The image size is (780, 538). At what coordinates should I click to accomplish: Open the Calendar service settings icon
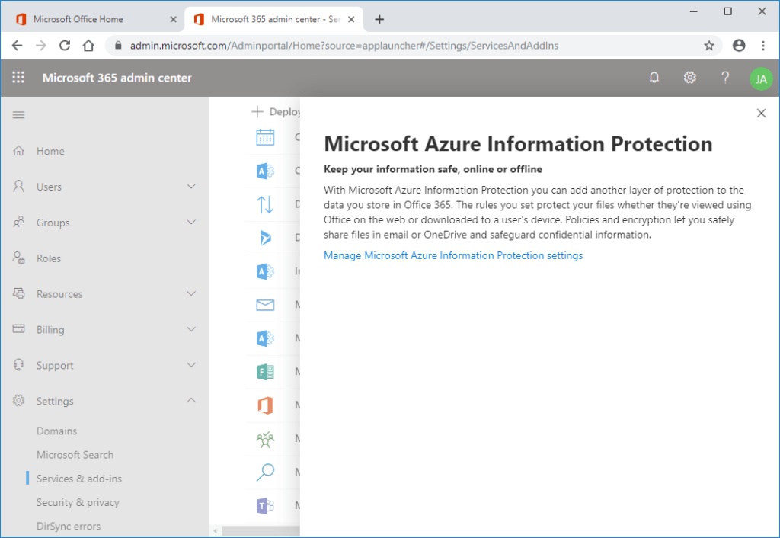pyautogui.click(x=264, y=137)
